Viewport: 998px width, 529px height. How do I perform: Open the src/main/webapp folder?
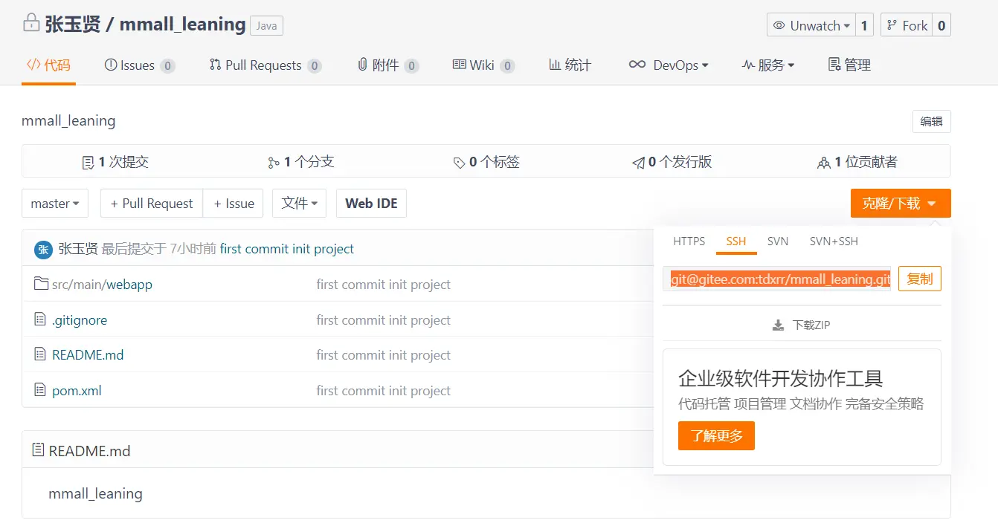click(102, 285)
